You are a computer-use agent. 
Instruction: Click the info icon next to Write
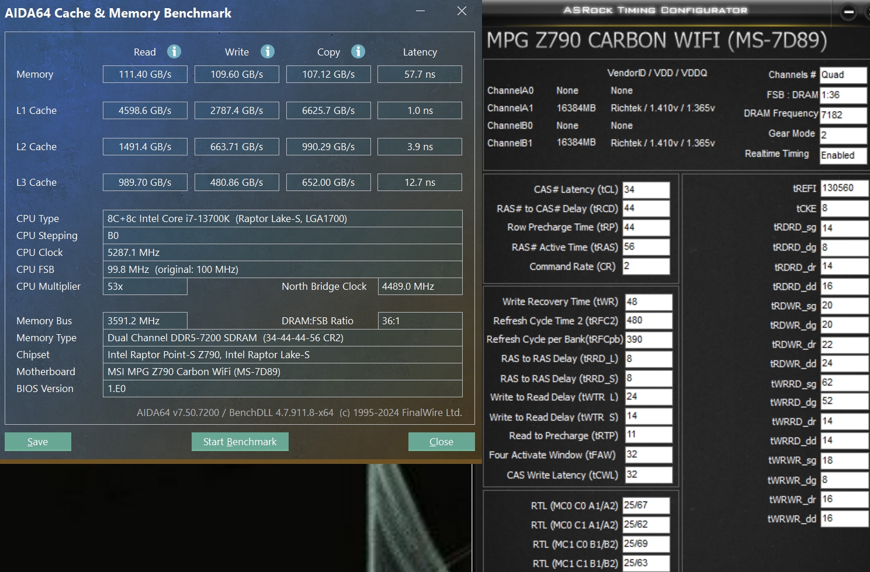click(268, 51)
